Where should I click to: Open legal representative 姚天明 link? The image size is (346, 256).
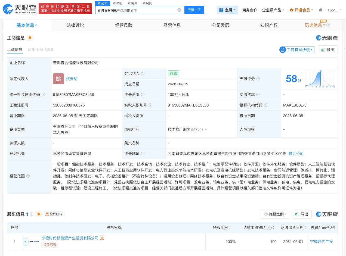72,79
